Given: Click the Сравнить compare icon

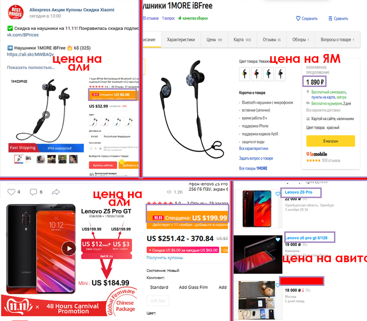Looking at the screenshot, I should 330,18.
